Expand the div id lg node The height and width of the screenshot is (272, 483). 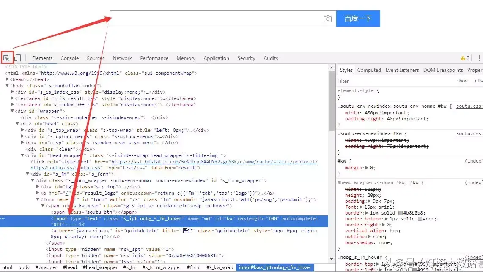coord(38,186)
